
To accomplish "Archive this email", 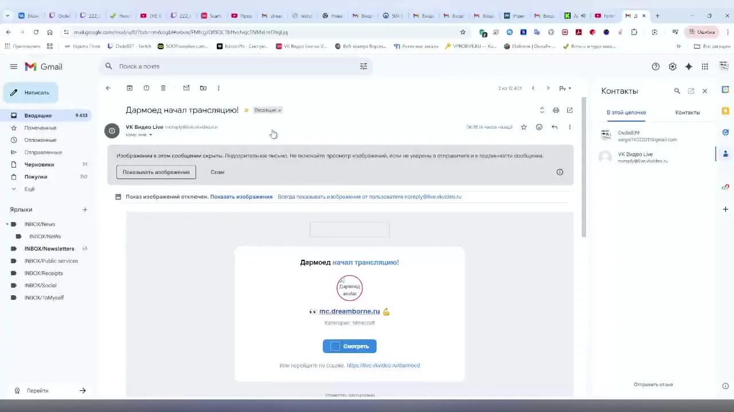I will tap(130, 88).
